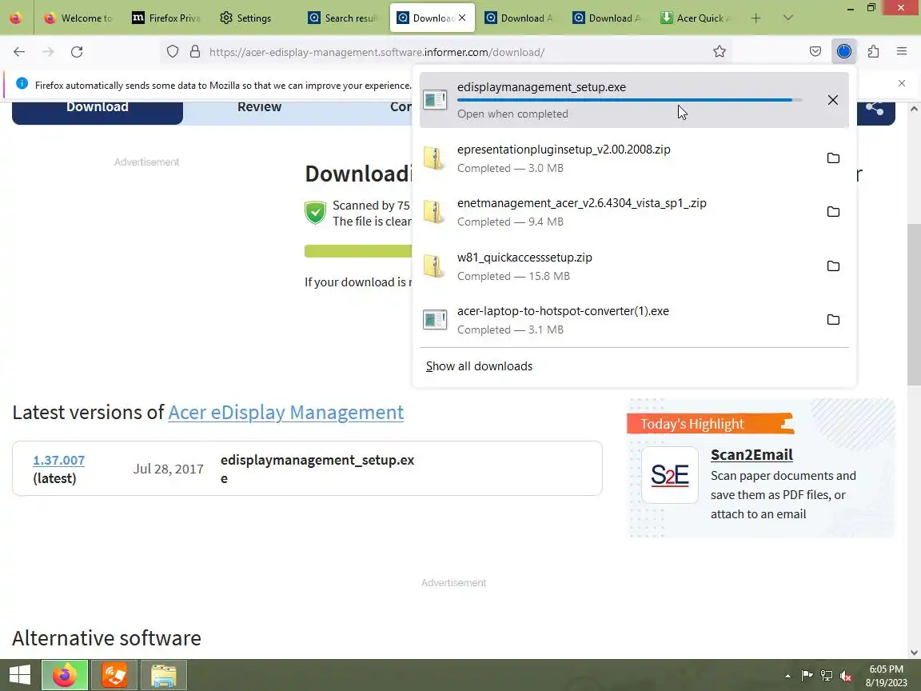This screenshot has height=691, width=921.
Task: Open a new tab with plus button
Action: pos(756,18)
